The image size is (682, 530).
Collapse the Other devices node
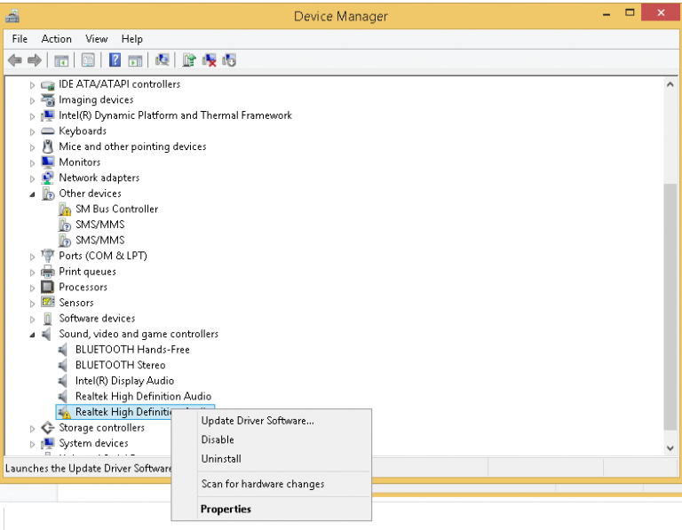tap(32, 194)
